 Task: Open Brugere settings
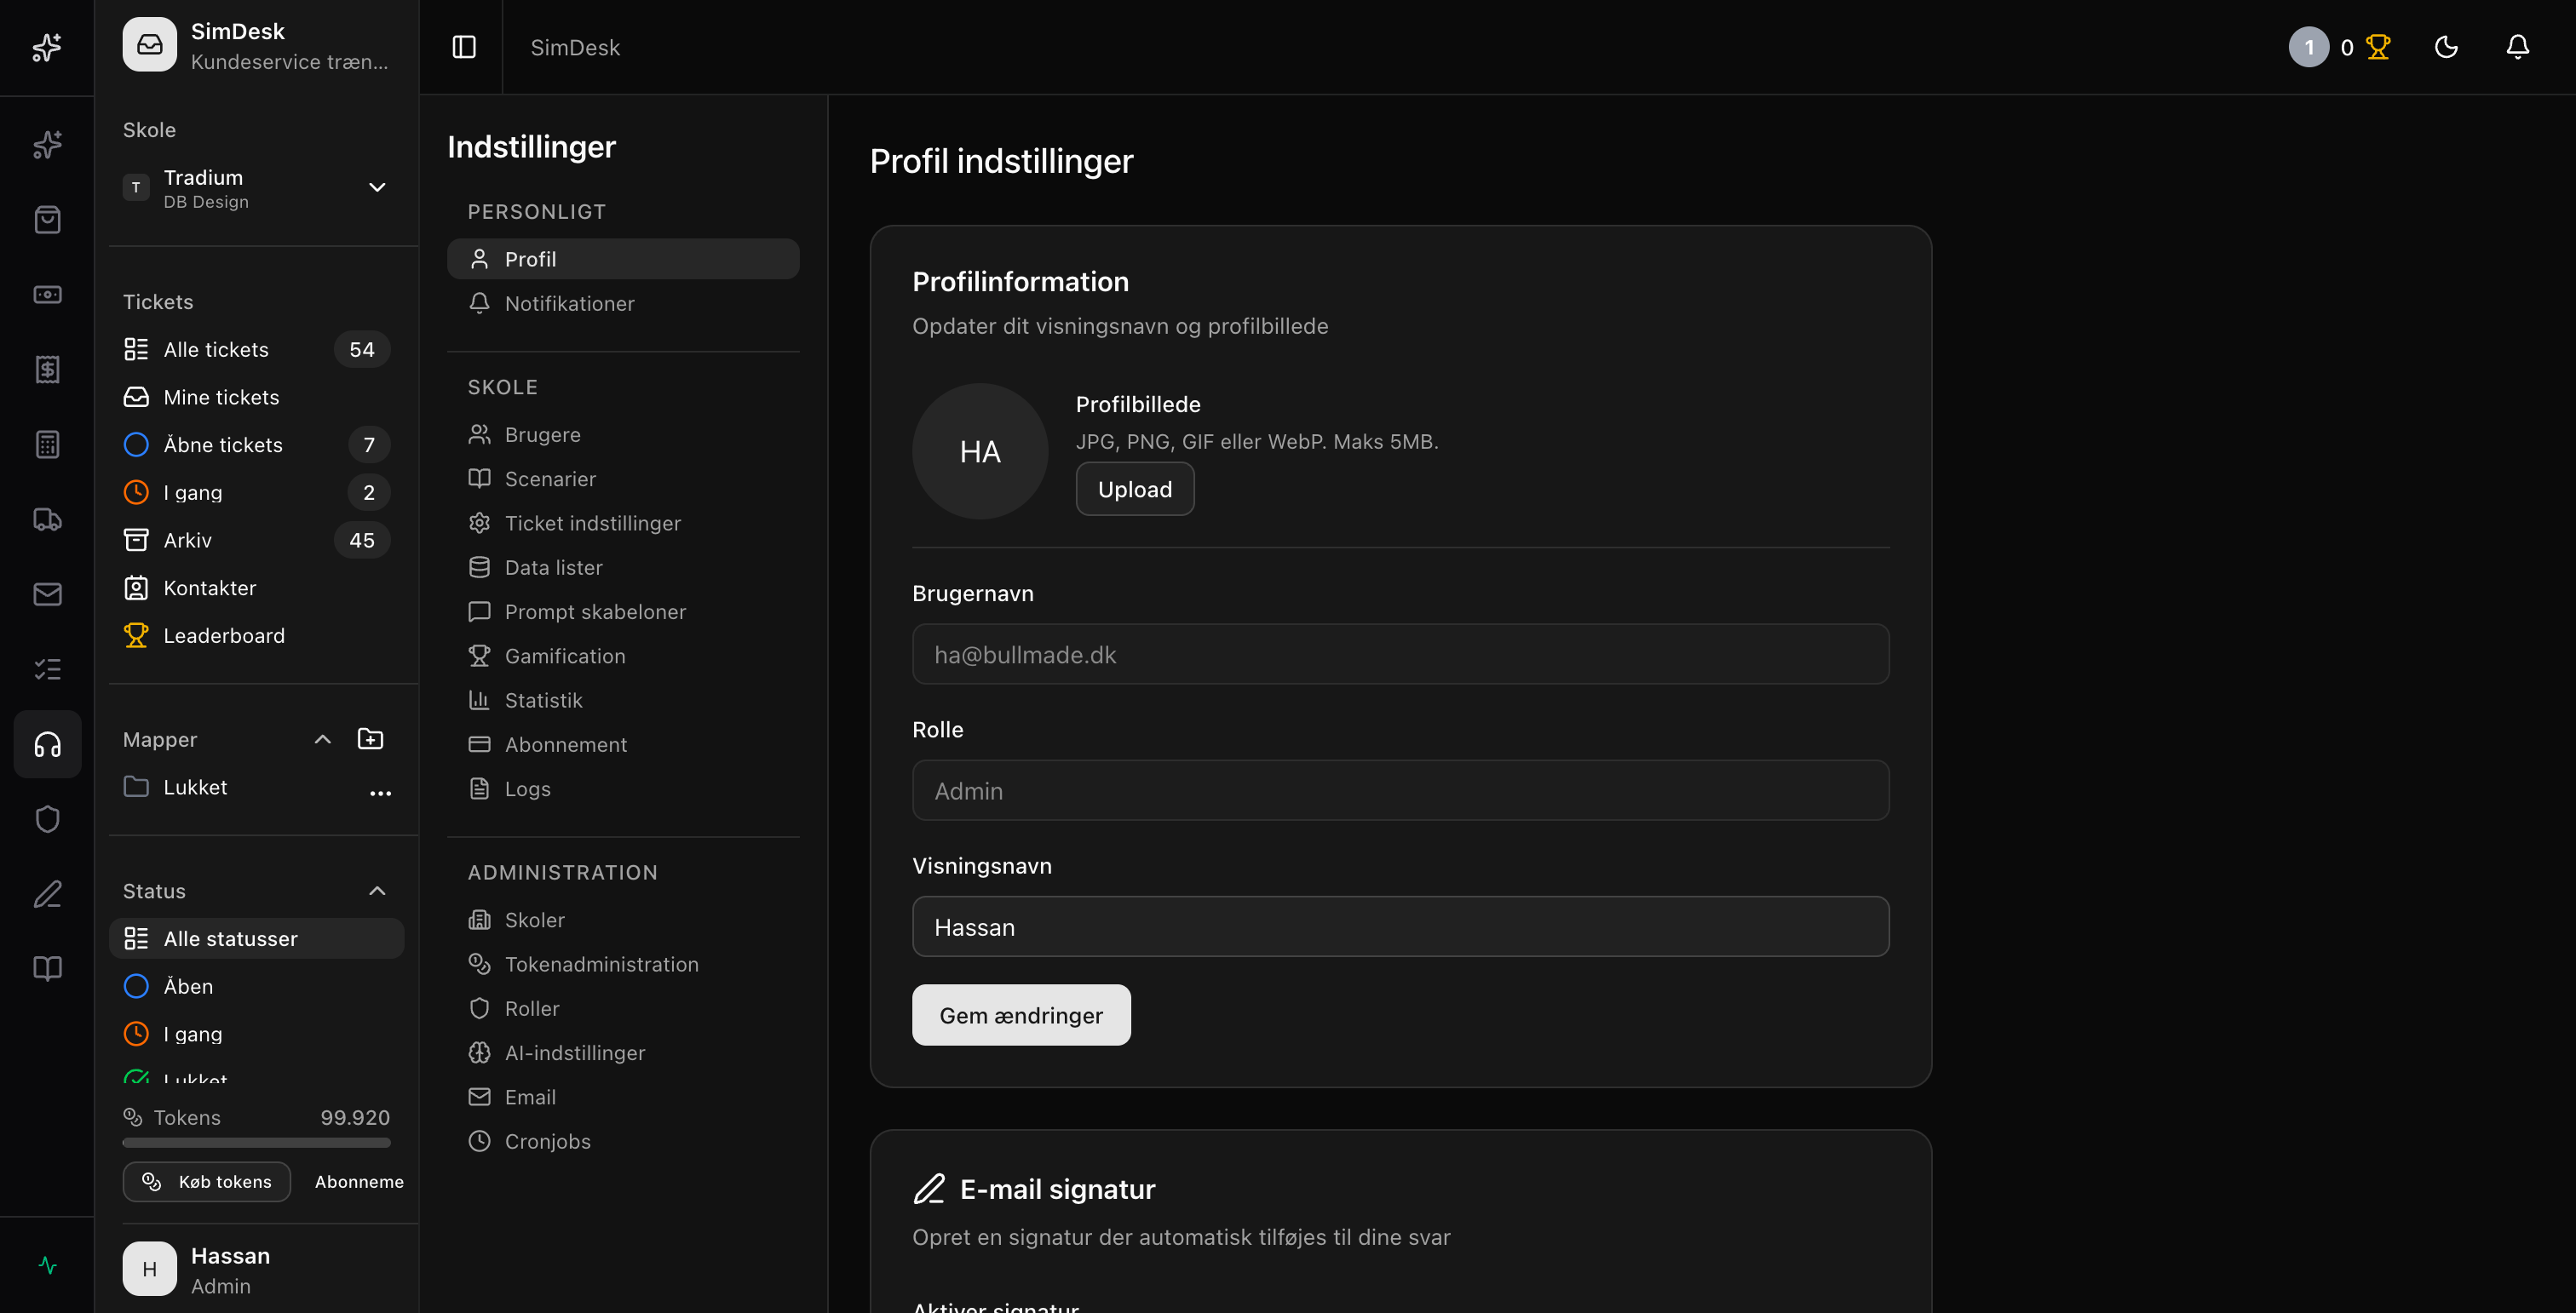pos(623,434)
